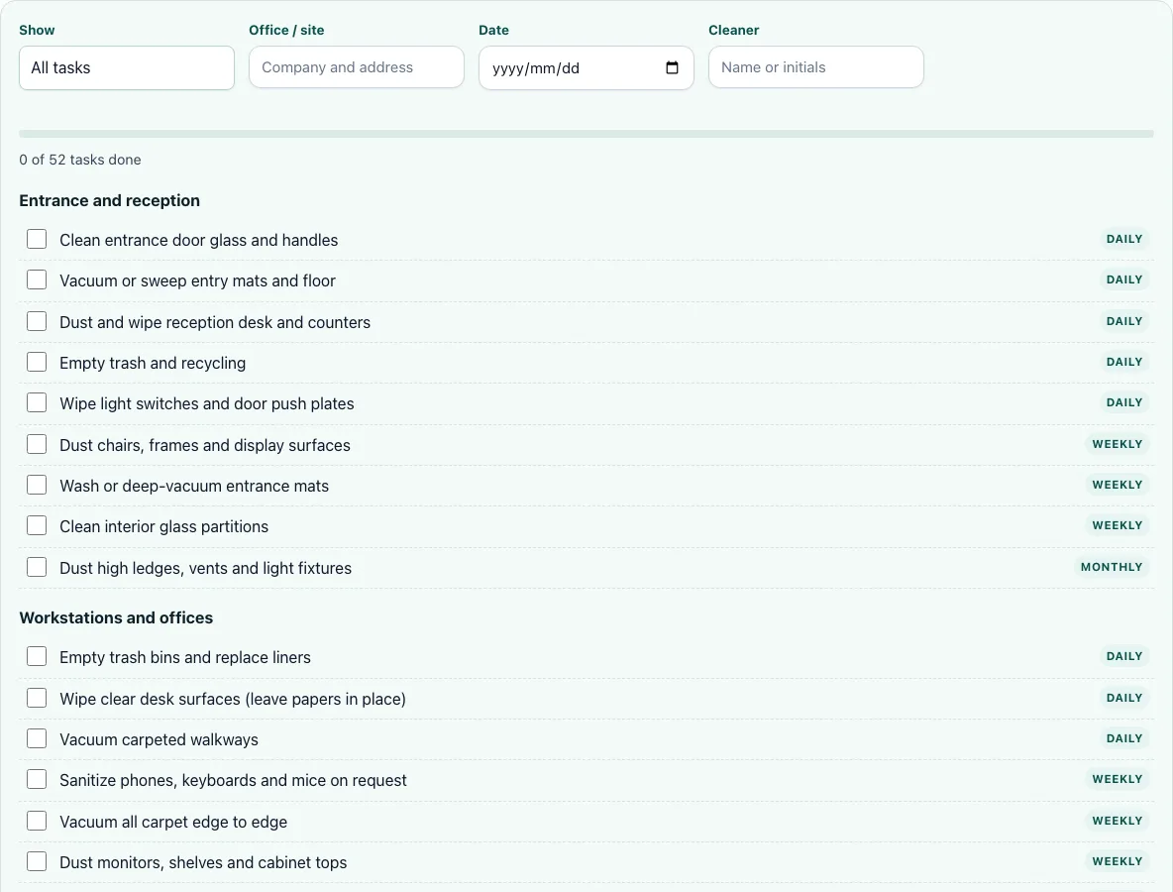Click DAILY badge on 'Empty trash bins and replace liners'

[x=1124, y=656]
